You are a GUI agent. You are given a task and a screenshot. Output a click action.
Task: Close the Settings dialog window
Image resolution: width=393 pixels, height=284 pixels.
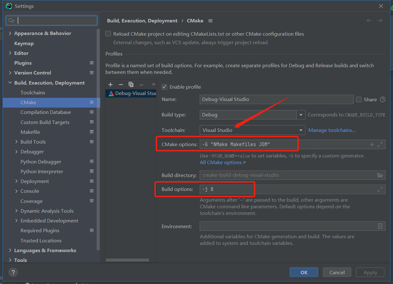(381, 6)
